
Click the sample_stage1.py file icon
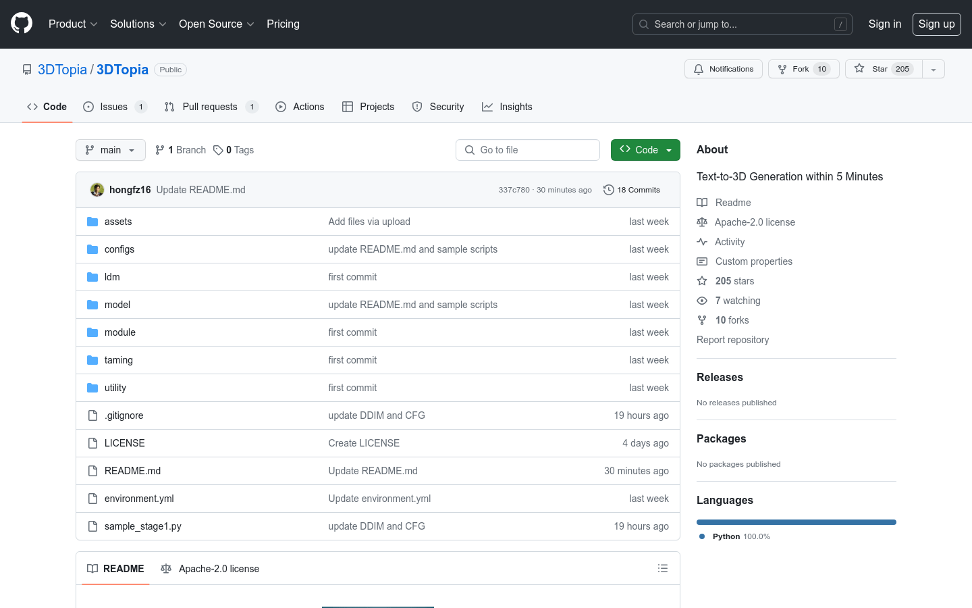(92, 526)
